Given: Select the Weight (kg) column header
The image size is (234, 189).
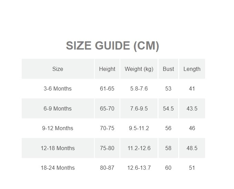Looking at the screenshot, I should 139,69.
